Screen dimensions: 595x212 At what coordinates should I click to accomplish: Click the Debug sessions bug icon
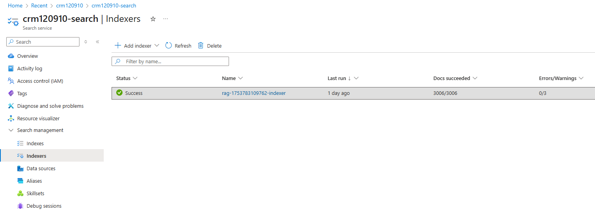coord(20,206)
